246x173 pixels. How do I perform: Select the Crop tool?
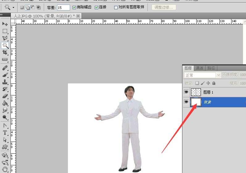(x=5, y=52)
